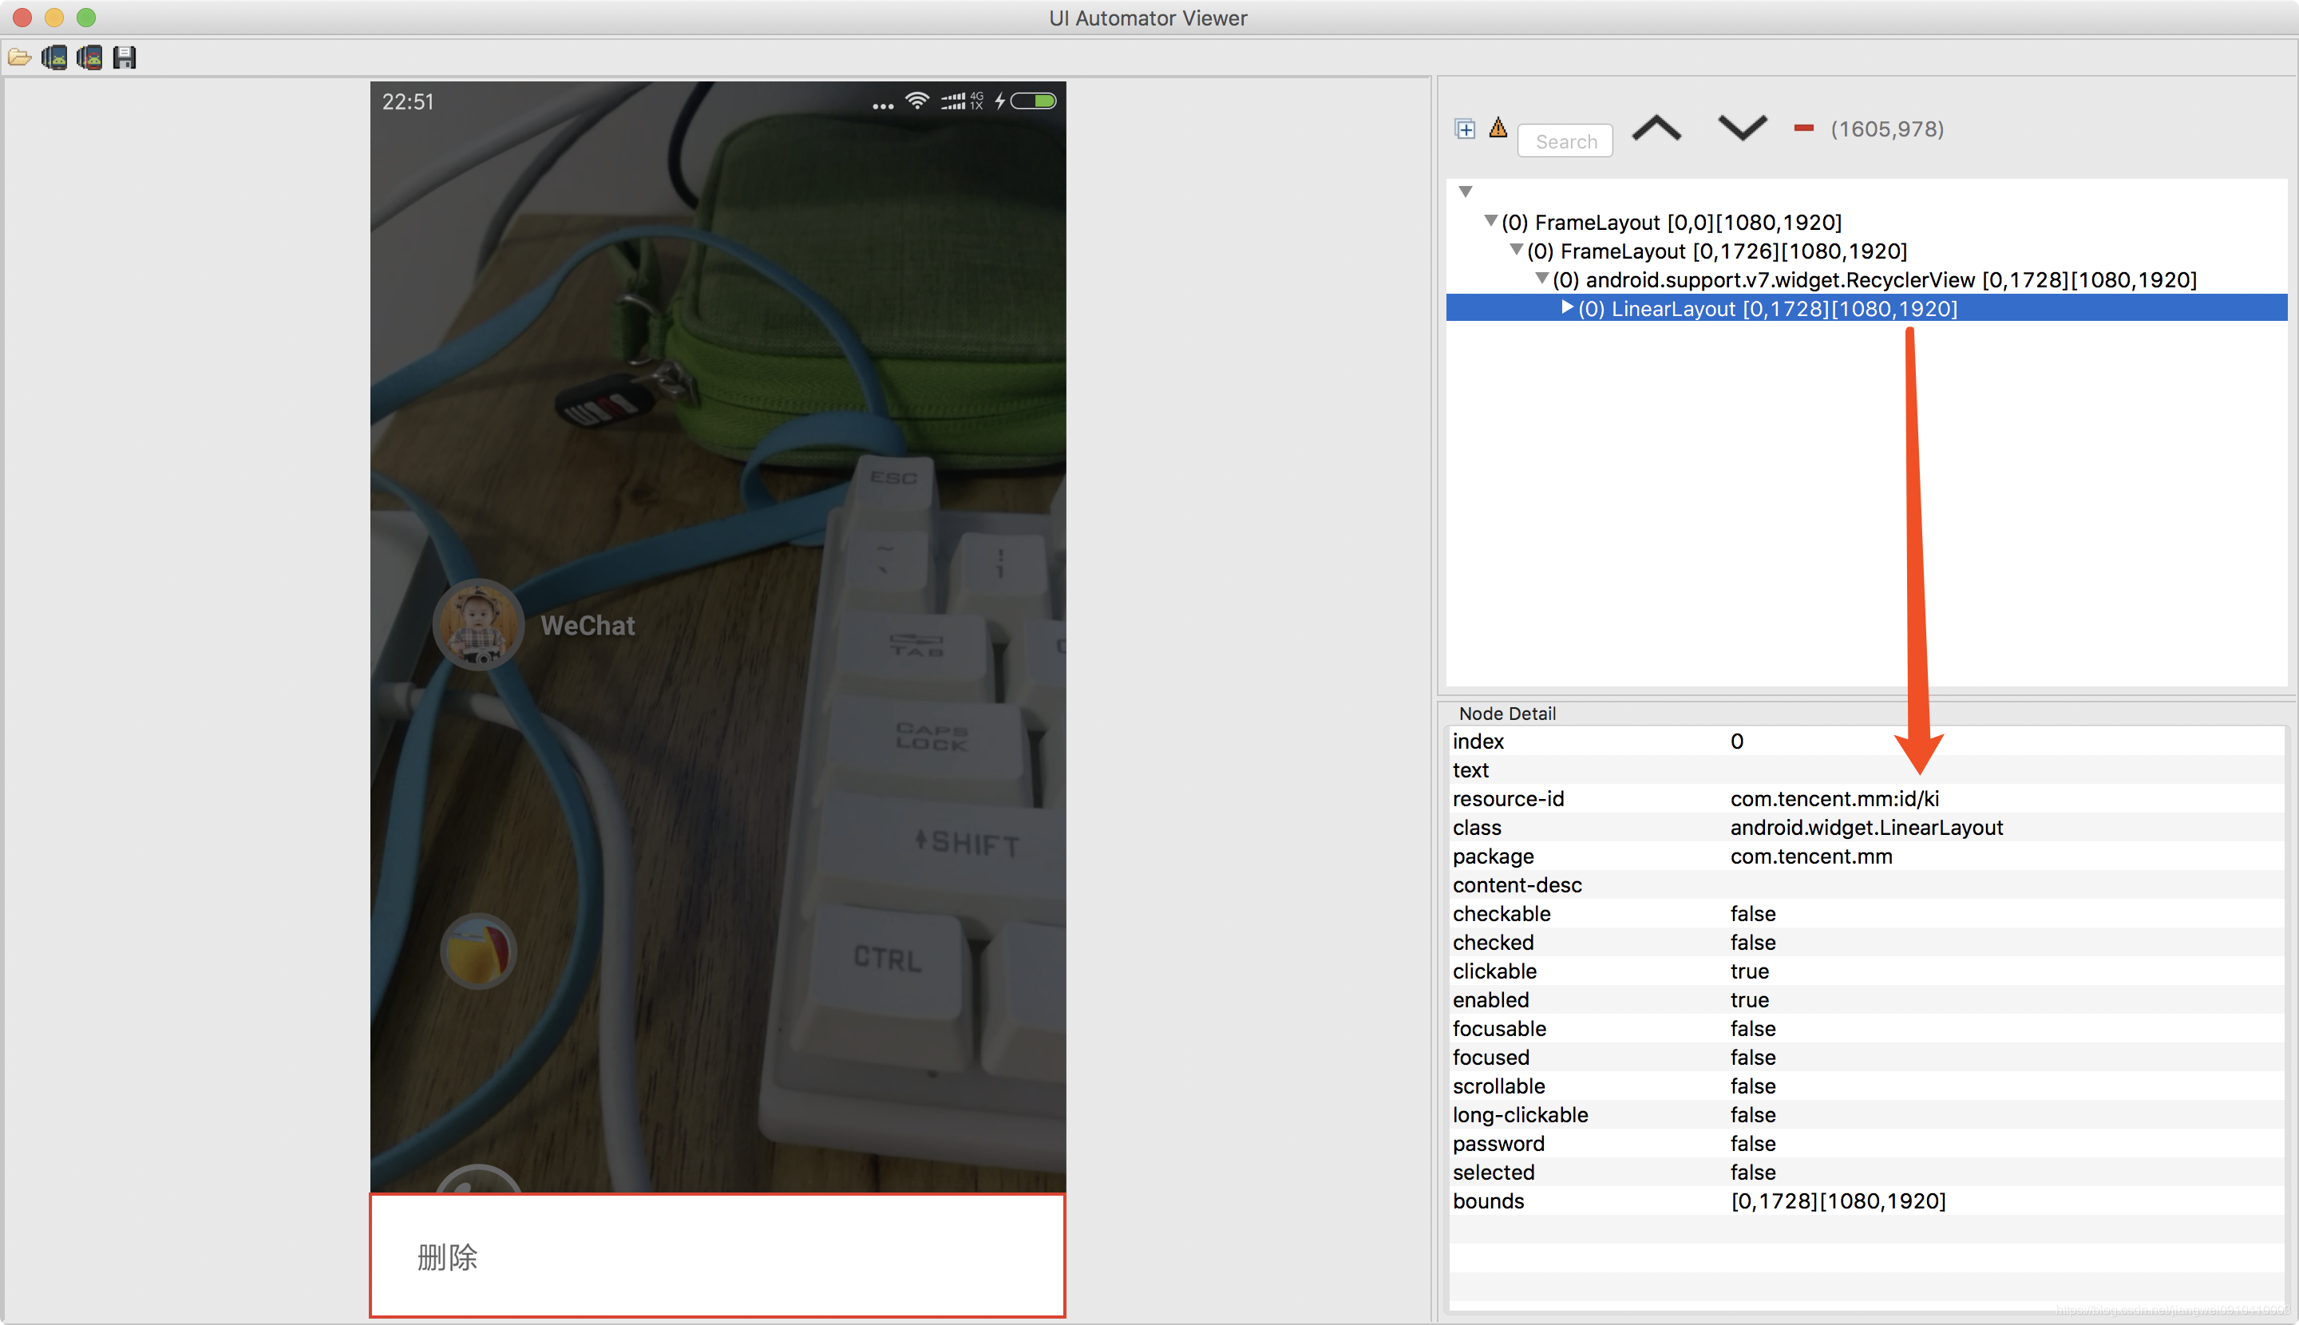
Task: Expand the selected LinearLayout node arrow
Action: click(1567, 307)
